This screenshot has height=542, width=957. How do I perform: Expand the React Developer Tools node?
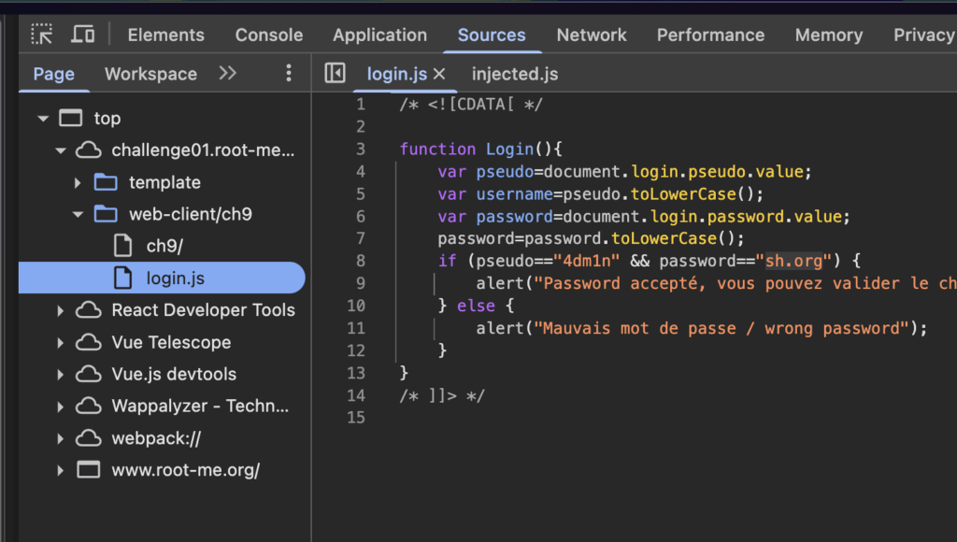point(60,310)
